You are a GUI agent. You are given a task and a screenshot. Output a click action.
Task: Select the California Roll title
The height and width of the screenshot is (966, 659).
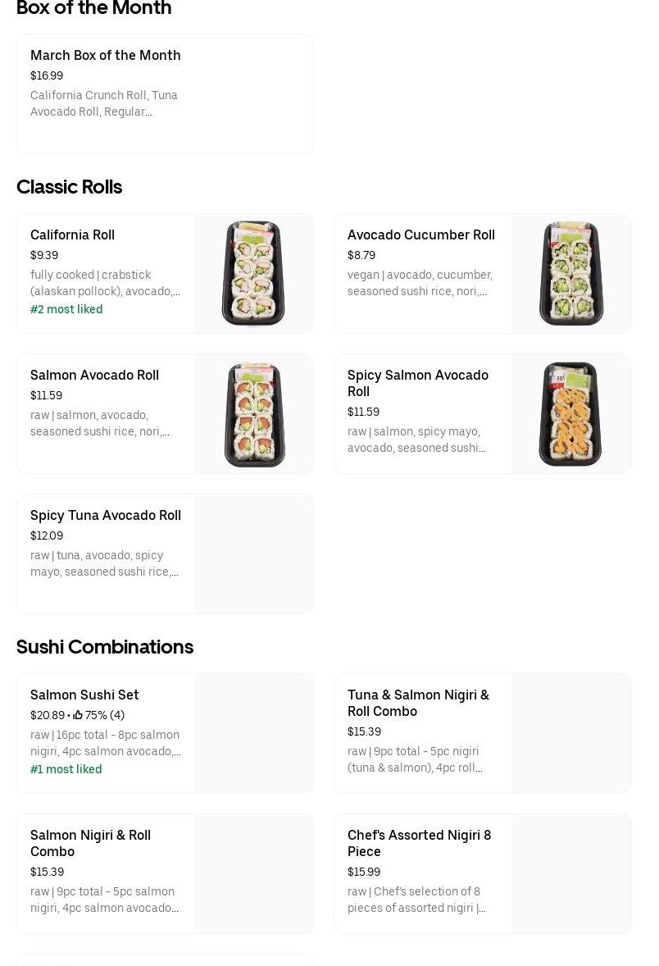pyautogui.click(x=72, y=235)
